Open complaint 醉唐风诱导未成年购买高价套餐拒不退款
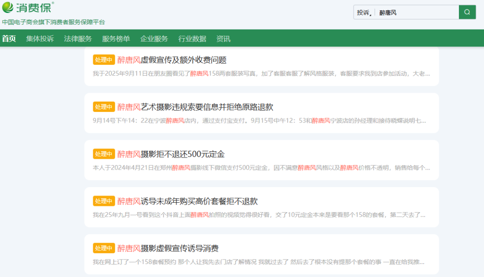The image size is (484, 277). [188, 201]
